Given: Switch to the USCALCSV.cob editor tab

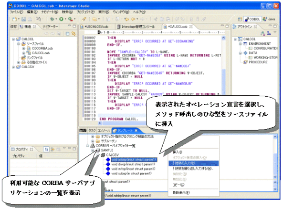Looking at the screenshot, I should (x=96, y=27).
